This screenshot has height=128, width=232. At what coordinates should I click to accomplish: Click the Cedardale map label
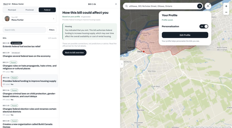[140, 110]
